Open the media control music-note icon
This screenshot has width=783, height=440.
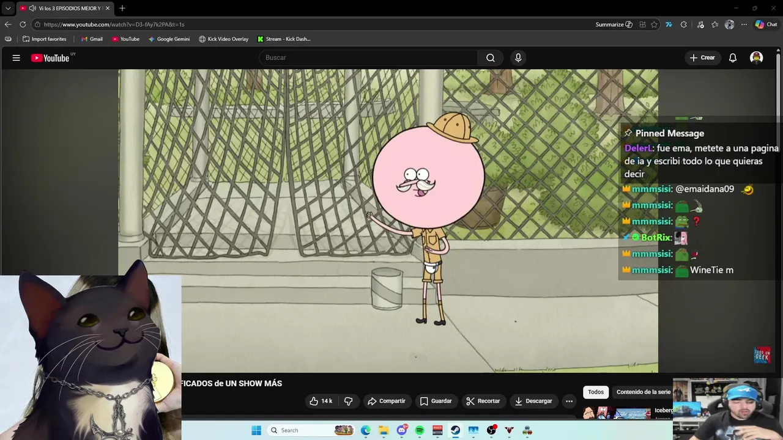coord(700,24)
